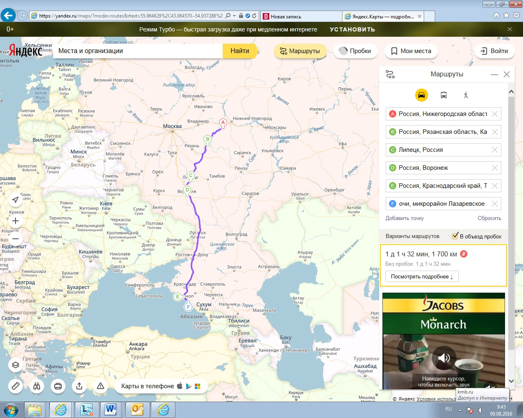Share the map via the share icon
The height and width of the screenshot is (418, 523).
[x=79, y=386]
